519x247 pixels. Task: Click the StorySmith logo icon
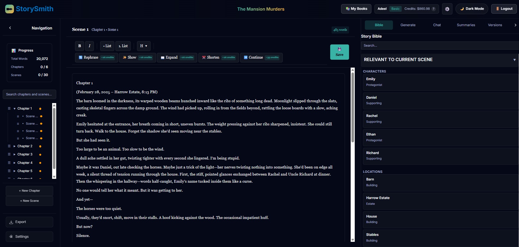click(9, 9)
